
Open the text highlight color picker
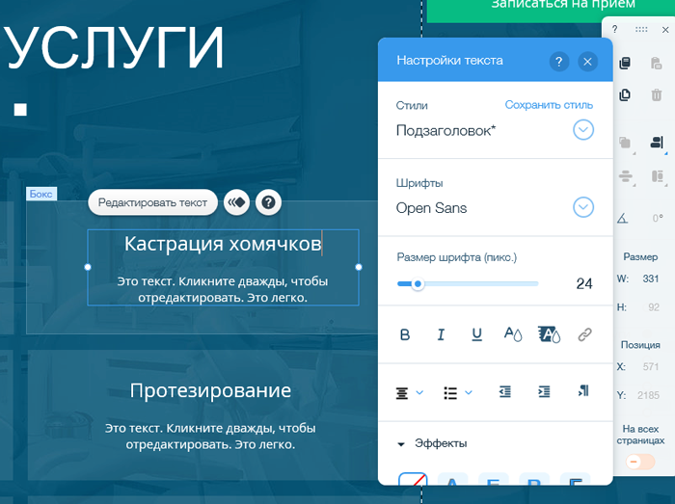pos(550,334)
